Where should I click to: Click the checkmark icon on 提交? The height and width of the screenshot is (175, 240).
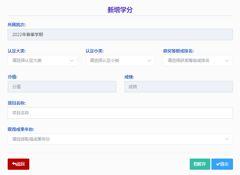(x=218, y=164)
